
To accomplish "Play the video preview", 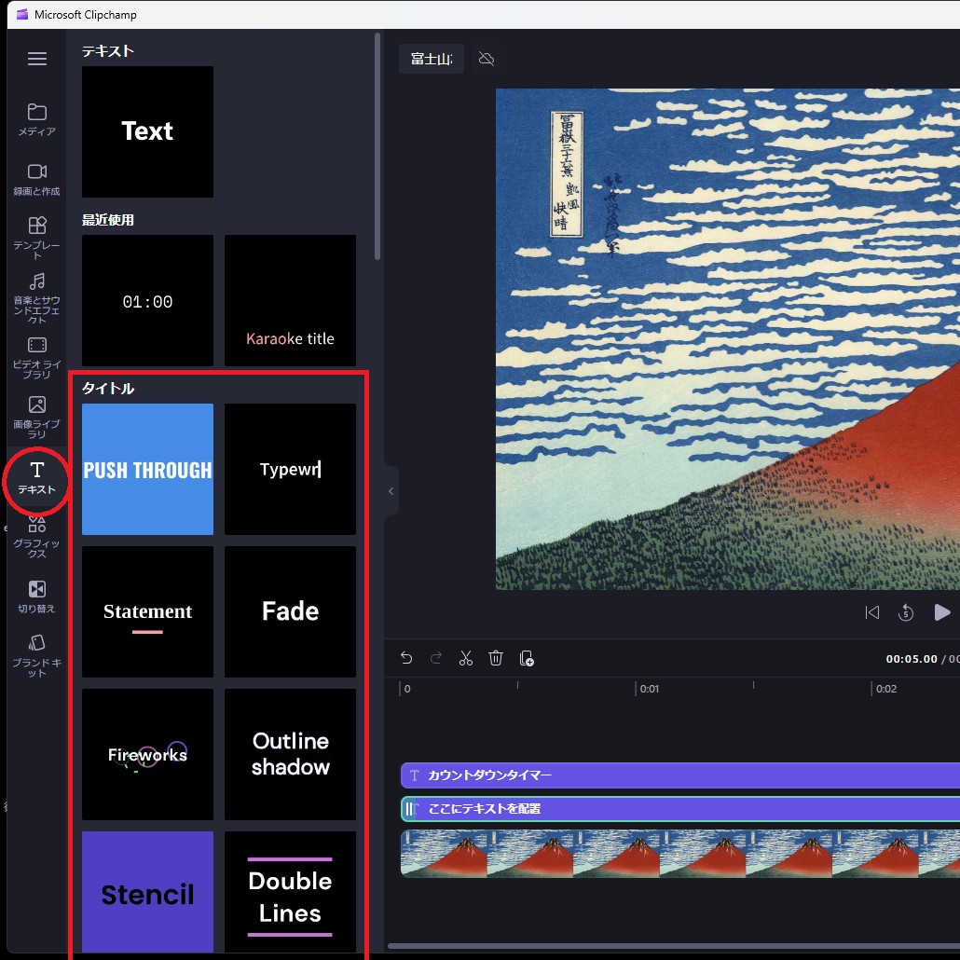I will pyautogui.click(x=941, y=612).
